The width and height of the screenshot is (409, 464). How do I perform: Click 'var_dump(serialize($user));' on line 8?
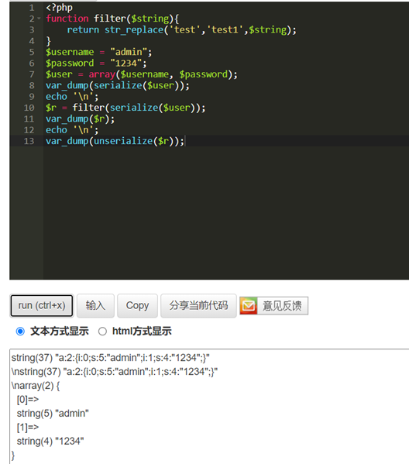(118, 85)
